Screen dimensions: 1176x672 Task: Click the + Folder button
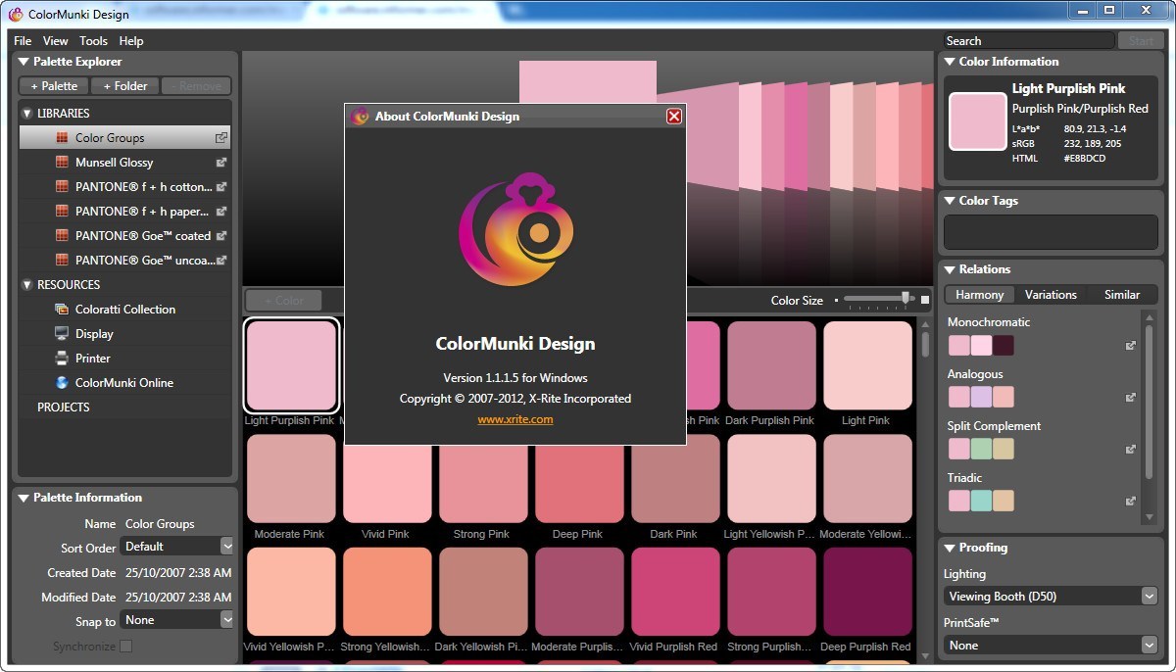pyautogui.click(x=124, y=86)
